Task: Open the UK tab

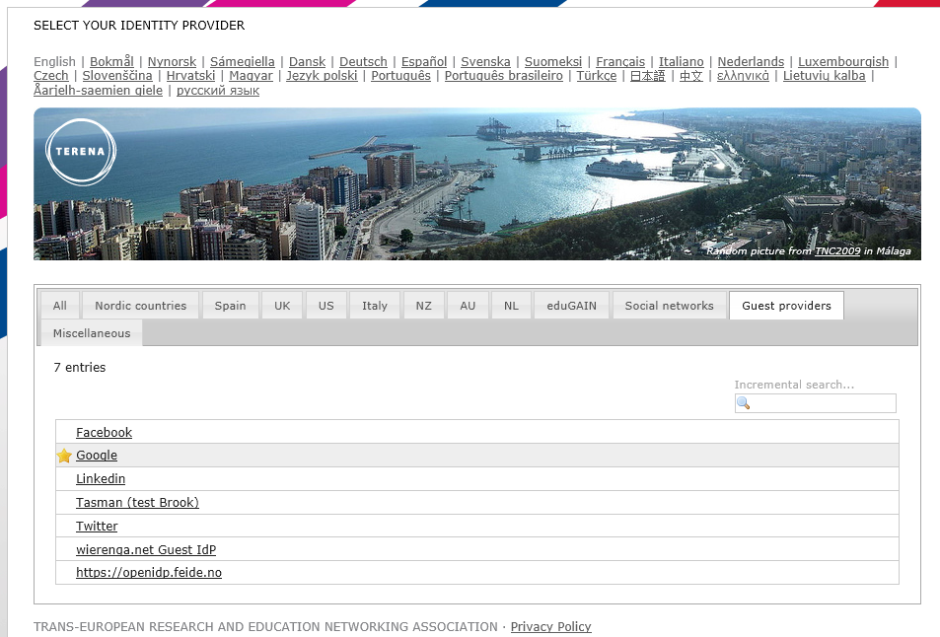Action: click(x=282, y=306)
